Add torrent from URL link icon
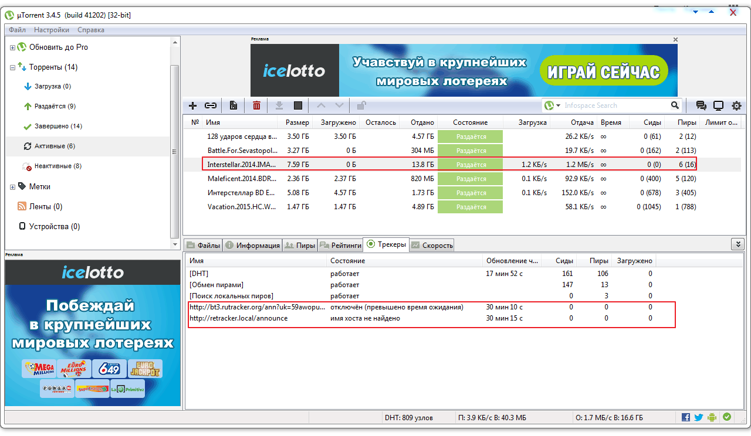Viewport: 751px width, 436px height. (211, 105)
